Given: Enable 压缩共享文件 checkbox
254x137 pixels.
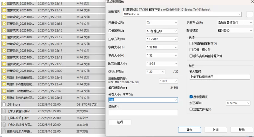Looking at the screenshot, I should pos(191,50).
